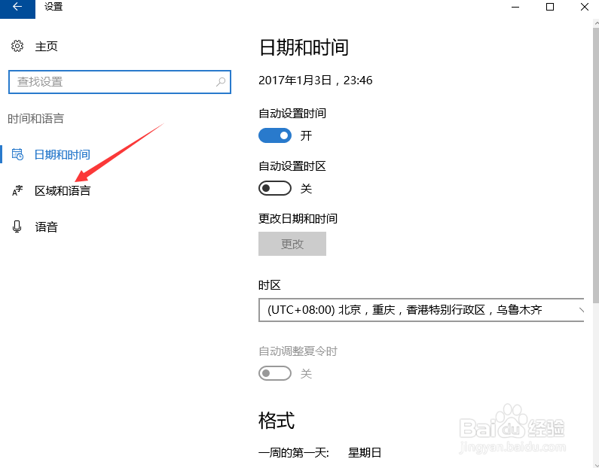Screen dimensions: 599x468
Task: Click the search magnifier icon
Action: (x=221, y=81)
